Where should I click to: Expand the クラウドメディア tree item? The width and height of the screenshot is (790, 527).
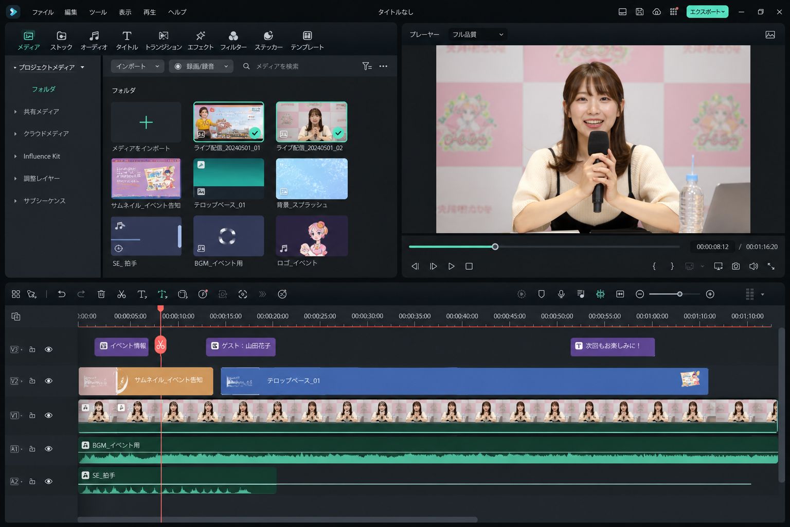click(x=15, y=134)
